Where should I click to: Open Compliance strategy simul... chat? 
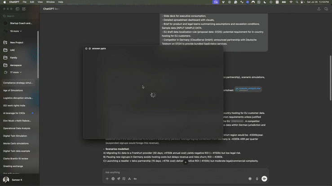[18, 83]
